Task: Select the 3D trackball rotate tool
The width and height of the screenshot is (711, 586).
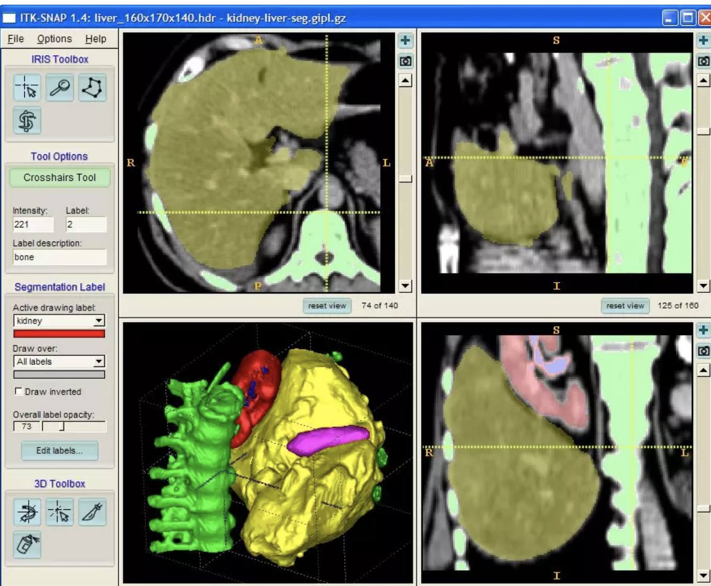Action: point(27,512)
